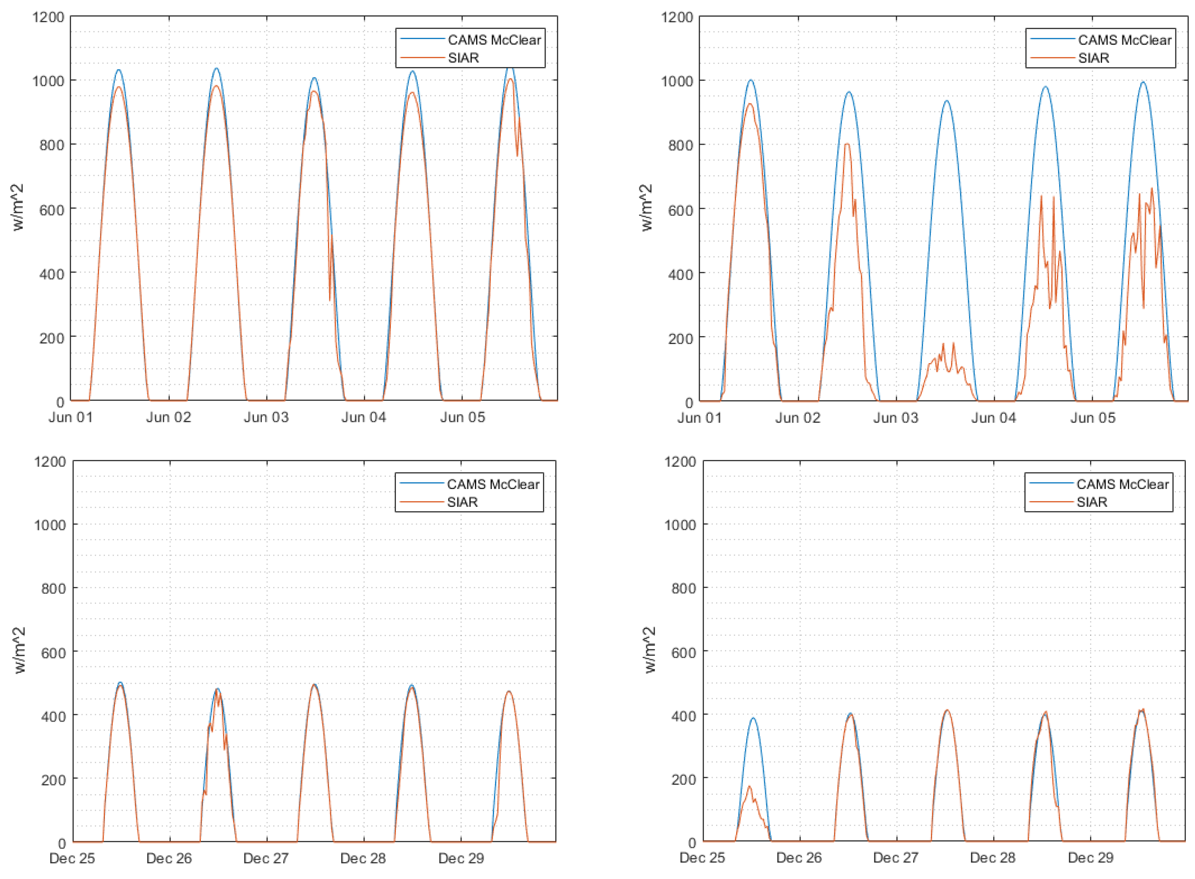The width and height of the screenshot is (1195, 879).
Task: Click the 1200 y-axis tick in top-right plot
Action: 676,17
